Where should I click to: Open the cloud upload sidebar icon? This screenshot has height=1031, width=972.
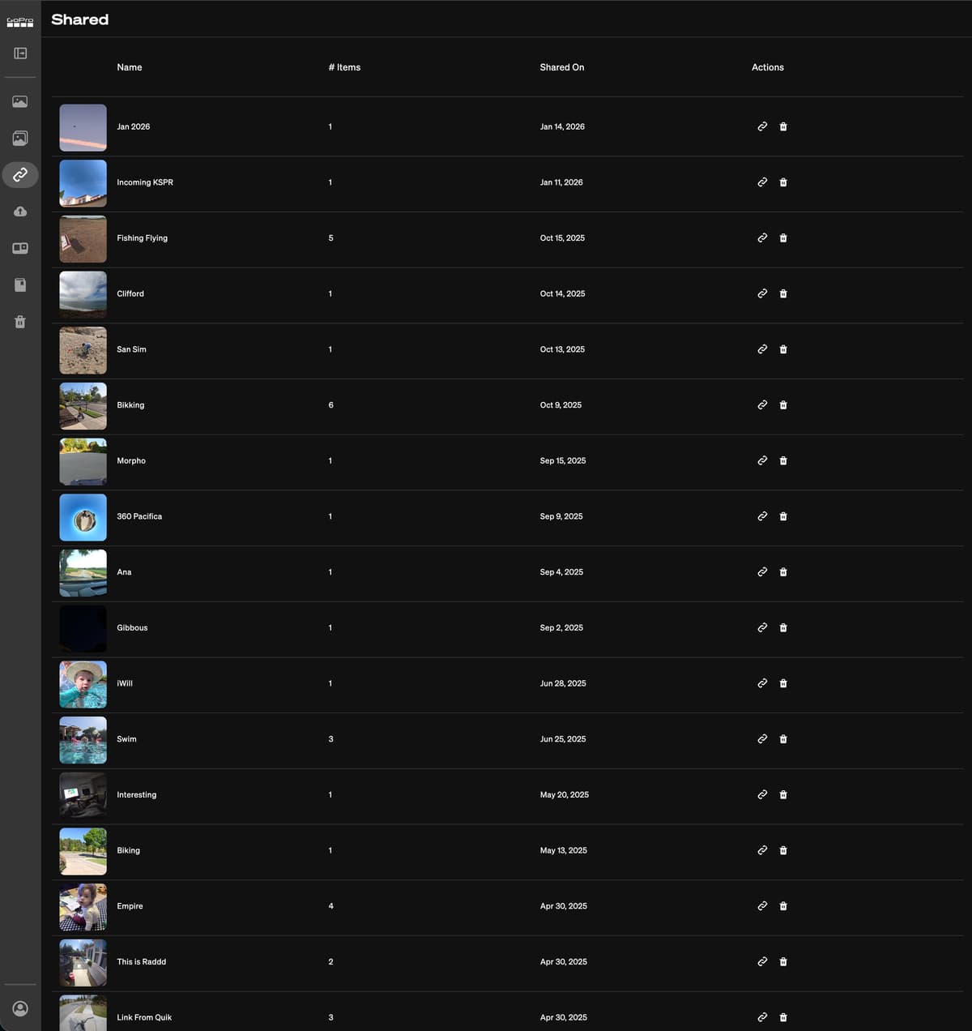[20, 212]
